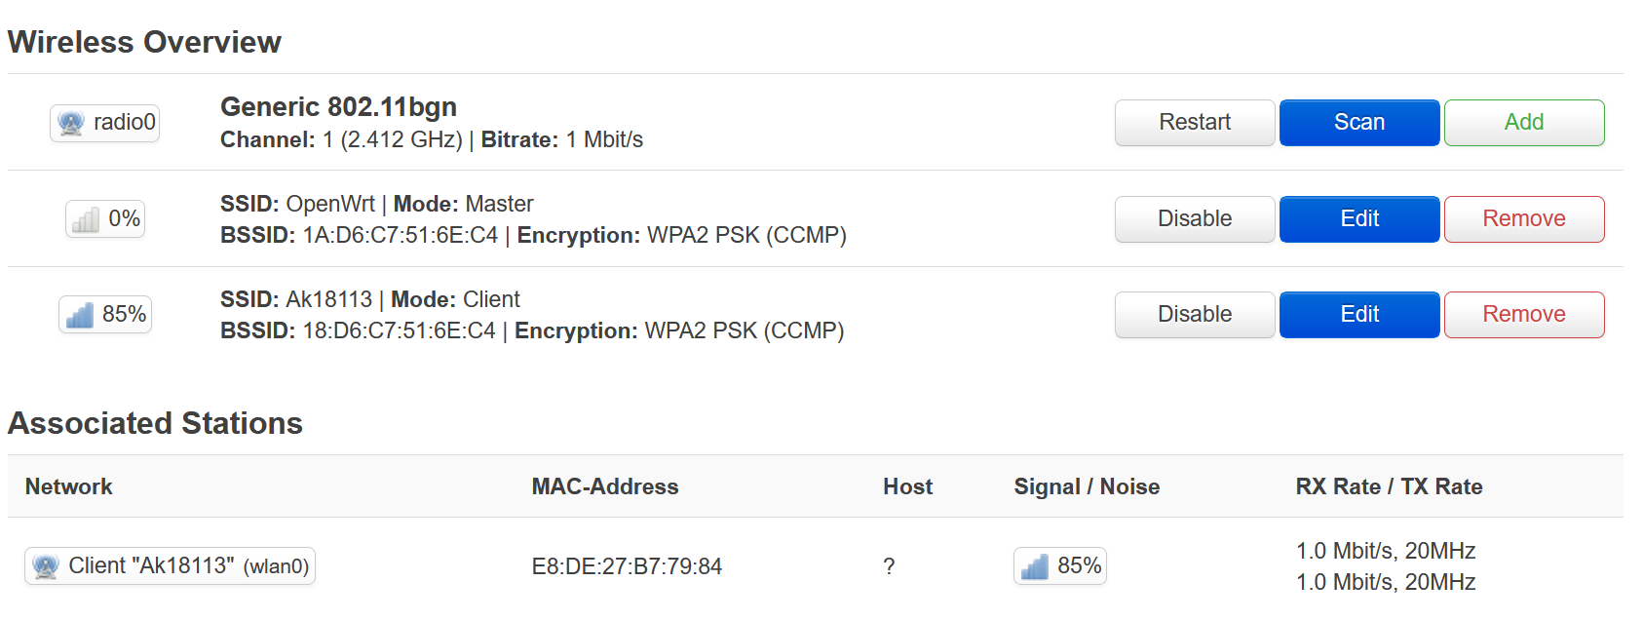Viewport: 1643px width, 621px height.
Task: Click the RX Rate / TX Rate header
Action: (x=1389, y=486)
